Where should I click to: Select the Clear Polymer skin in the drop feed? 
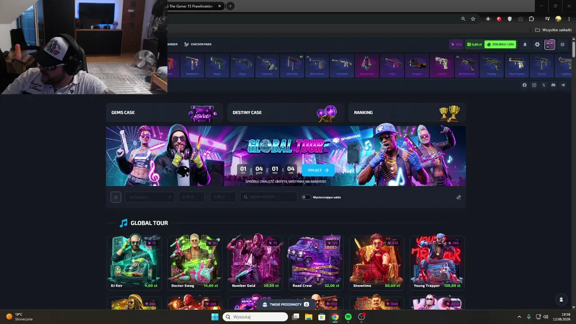(517, 66)
